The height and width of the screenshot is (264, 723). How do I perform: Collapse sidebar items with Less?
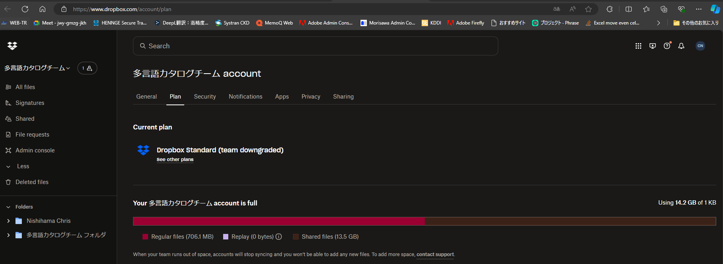click(x=23, y=166)
